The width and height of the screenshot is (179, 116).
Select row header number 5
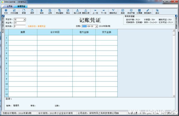tap(7, 58)
